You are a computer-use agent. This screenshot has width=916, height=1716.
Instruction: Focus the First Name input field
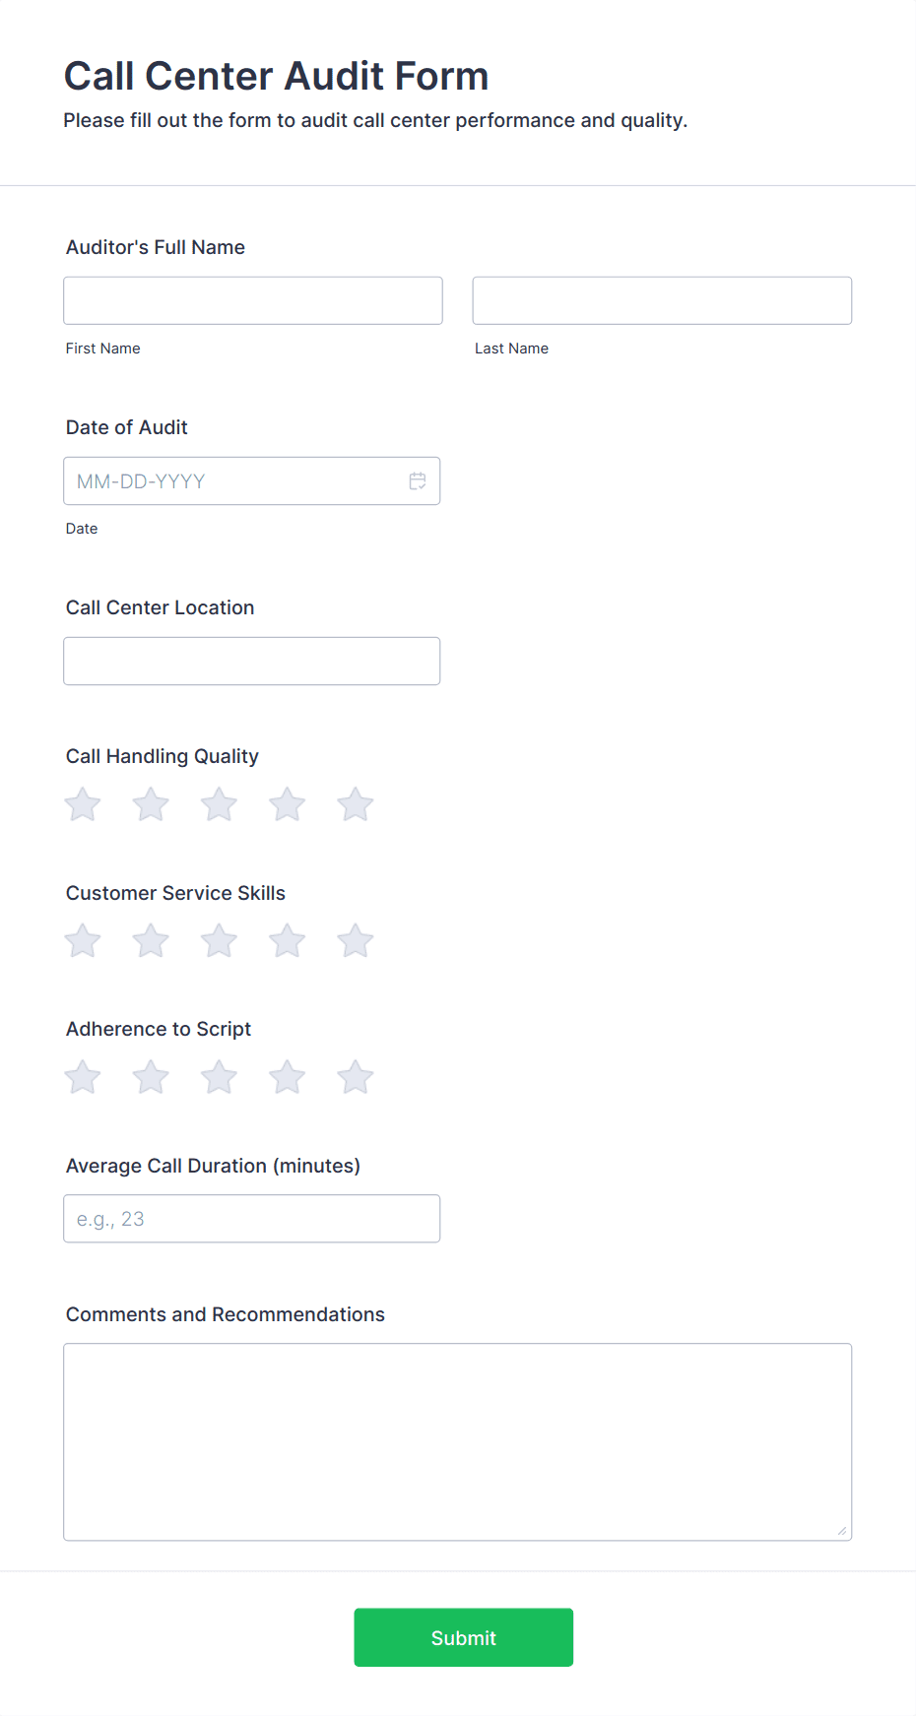252,299
